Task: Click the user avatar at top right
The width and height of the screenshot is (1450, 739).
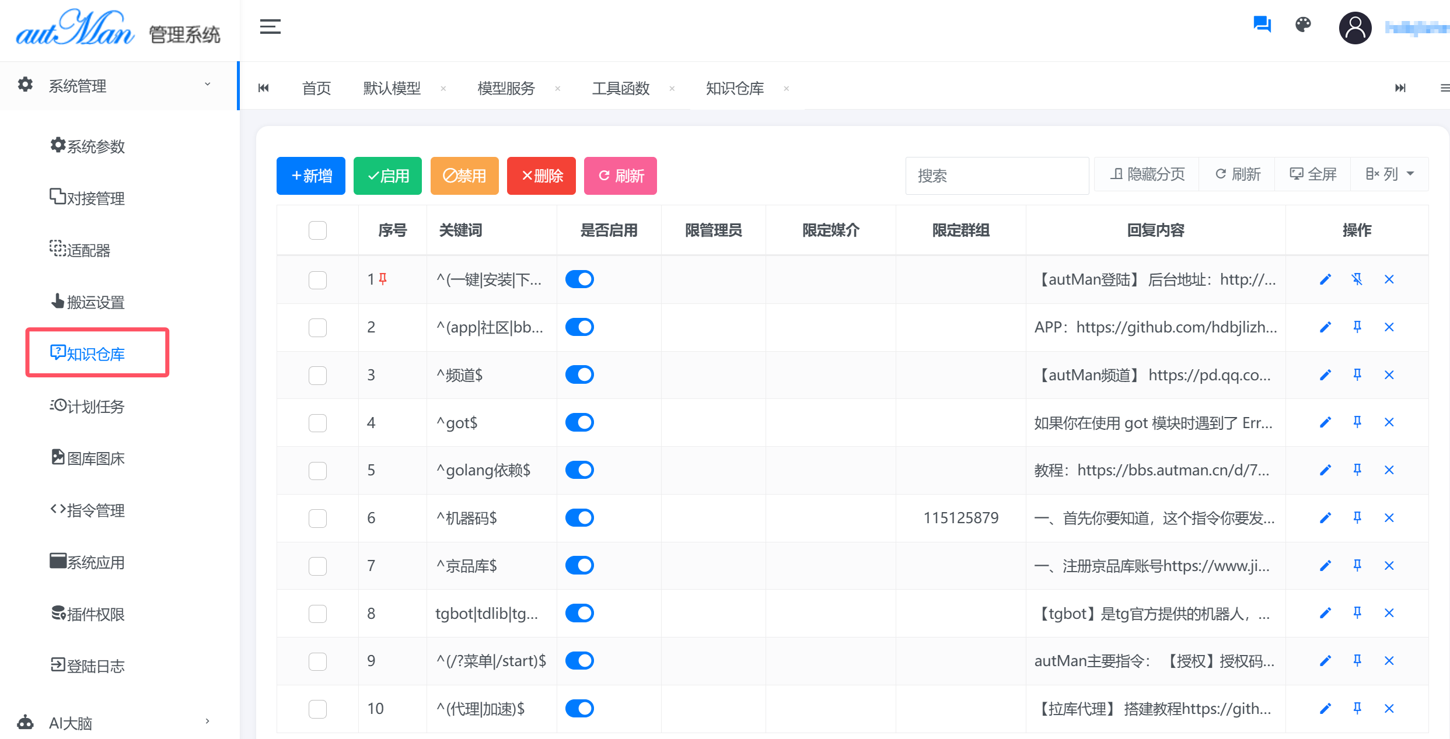Action: click(1355, 27)
